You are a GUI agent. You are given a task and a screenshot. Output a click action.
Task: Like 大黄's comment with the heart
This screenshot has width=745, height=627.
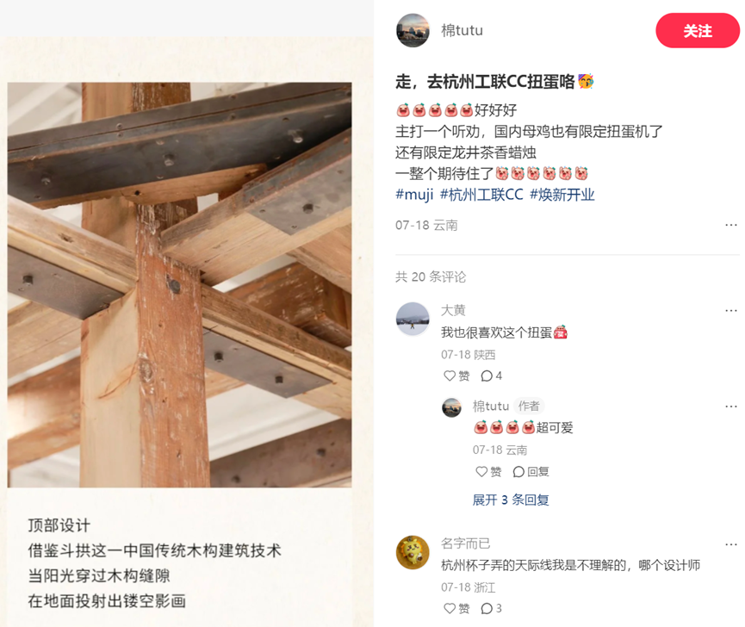point(456,376)
